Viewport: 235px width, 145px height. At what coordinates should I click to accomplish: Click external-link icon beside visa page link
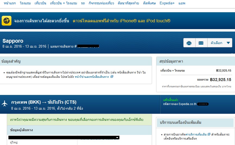(x=112, y=77)
